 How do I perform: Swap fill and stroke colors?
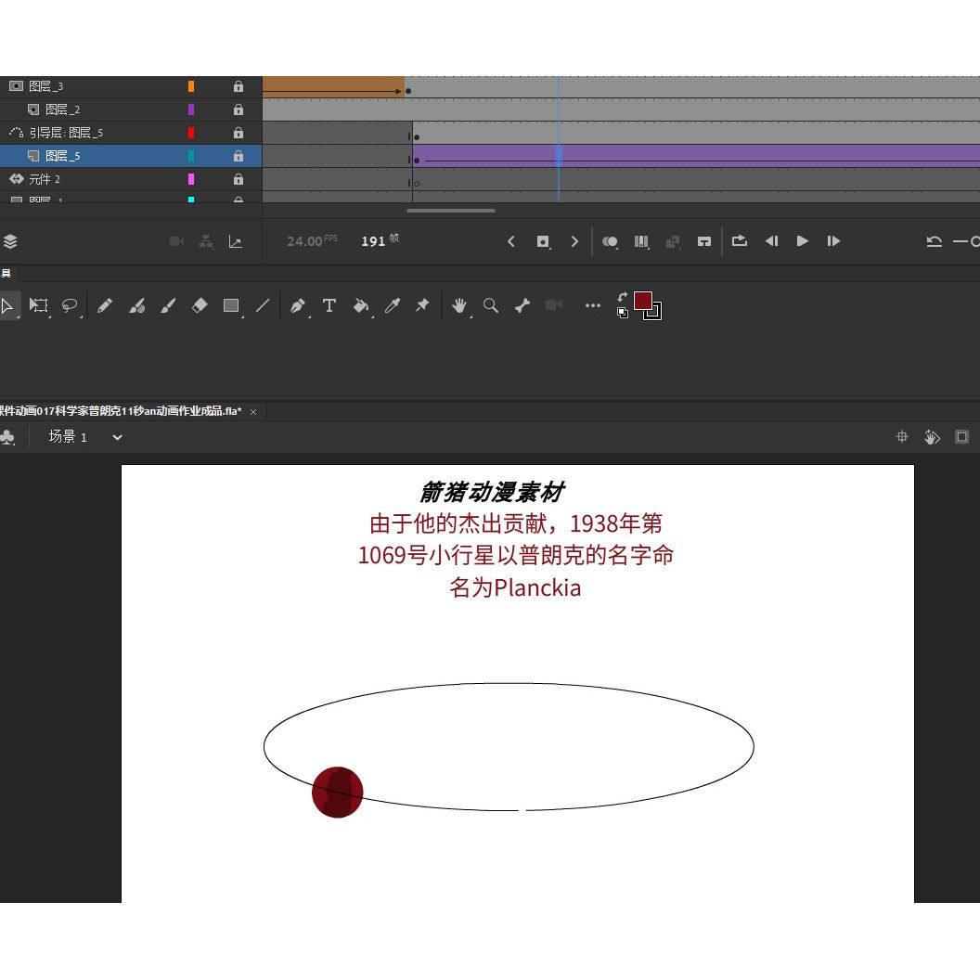tap(623, 297)
